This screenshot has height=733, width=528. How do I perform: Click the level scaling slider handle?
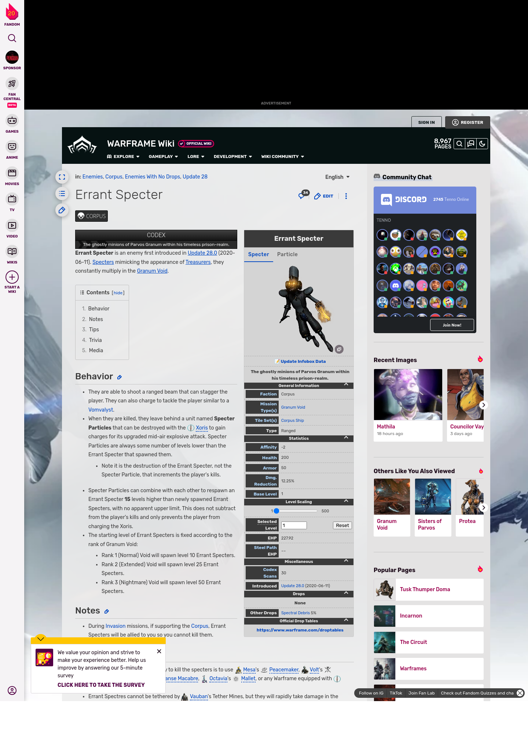tap(276, 511)
